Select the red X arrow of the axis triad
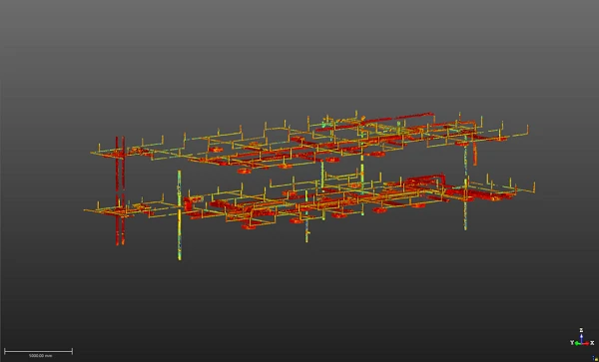599x362 pixels. pyautogui.click(x=586, y=344)
